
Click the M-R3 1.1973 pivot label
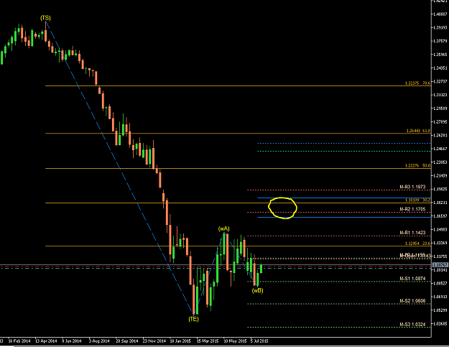pos(412,187)
